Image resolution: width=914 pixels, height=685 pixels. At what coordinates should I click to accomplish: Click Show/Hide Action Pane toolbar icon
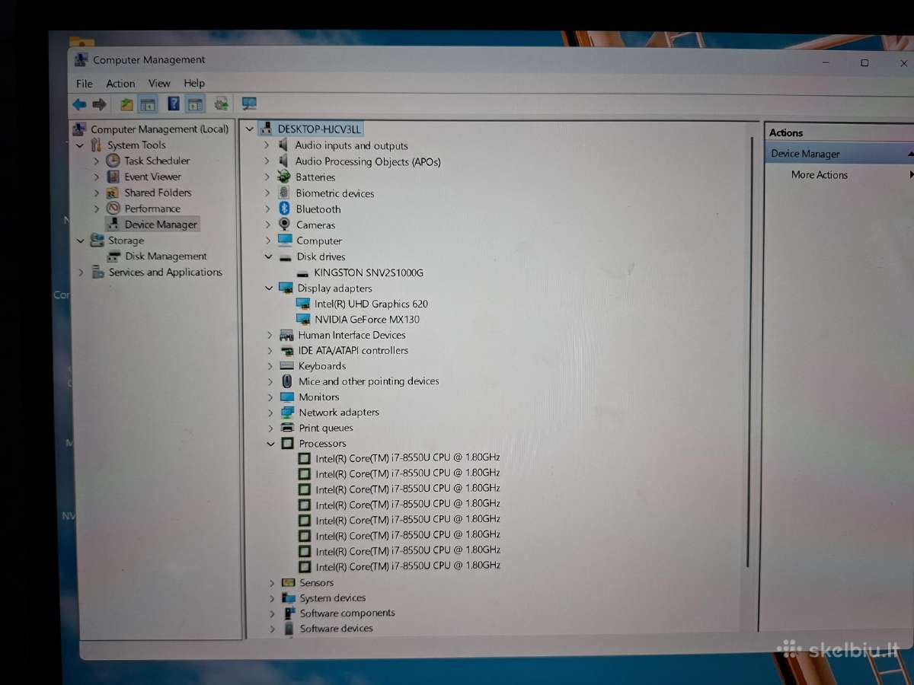195,104
